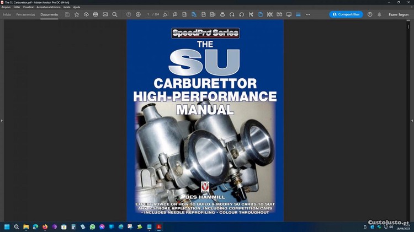Open the Visualizar menu

pos(28,7)
